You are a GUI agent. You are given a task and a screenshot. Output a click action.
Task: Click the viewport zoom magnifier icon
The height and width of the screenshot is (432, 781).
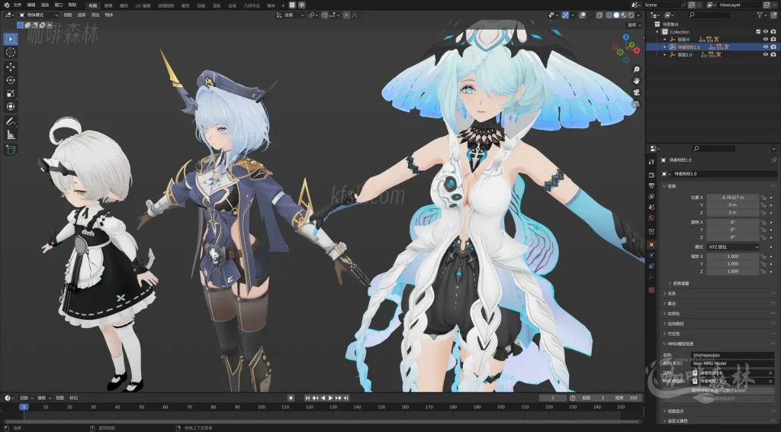[636, 69]
